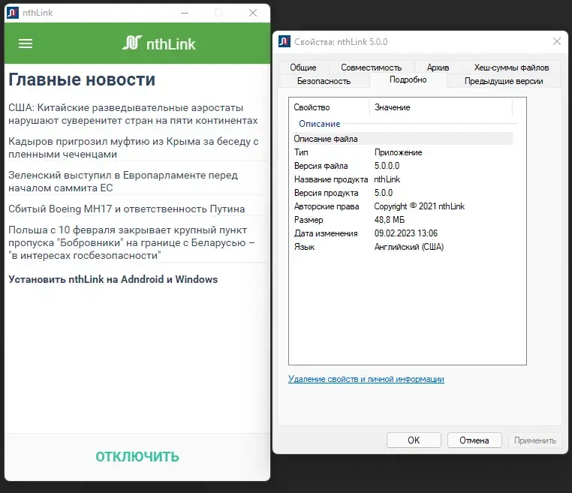Click the nthLink logo in green header
The image size is (572, 493).
pyautogui.click(x=158, y=44)
